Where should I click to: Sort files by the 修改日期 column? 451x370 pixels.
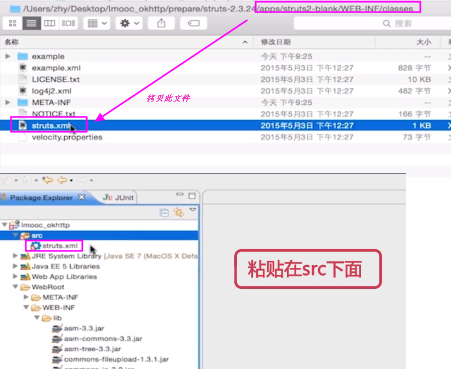(x=275, y=42)
